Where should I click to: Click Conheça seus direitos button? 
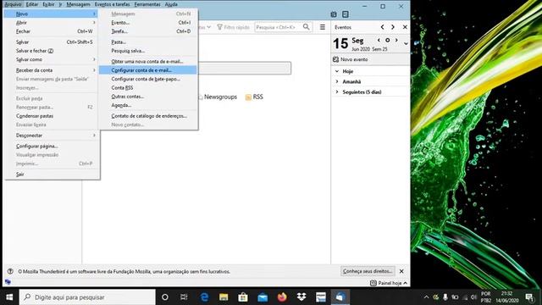tap(368, 271)
